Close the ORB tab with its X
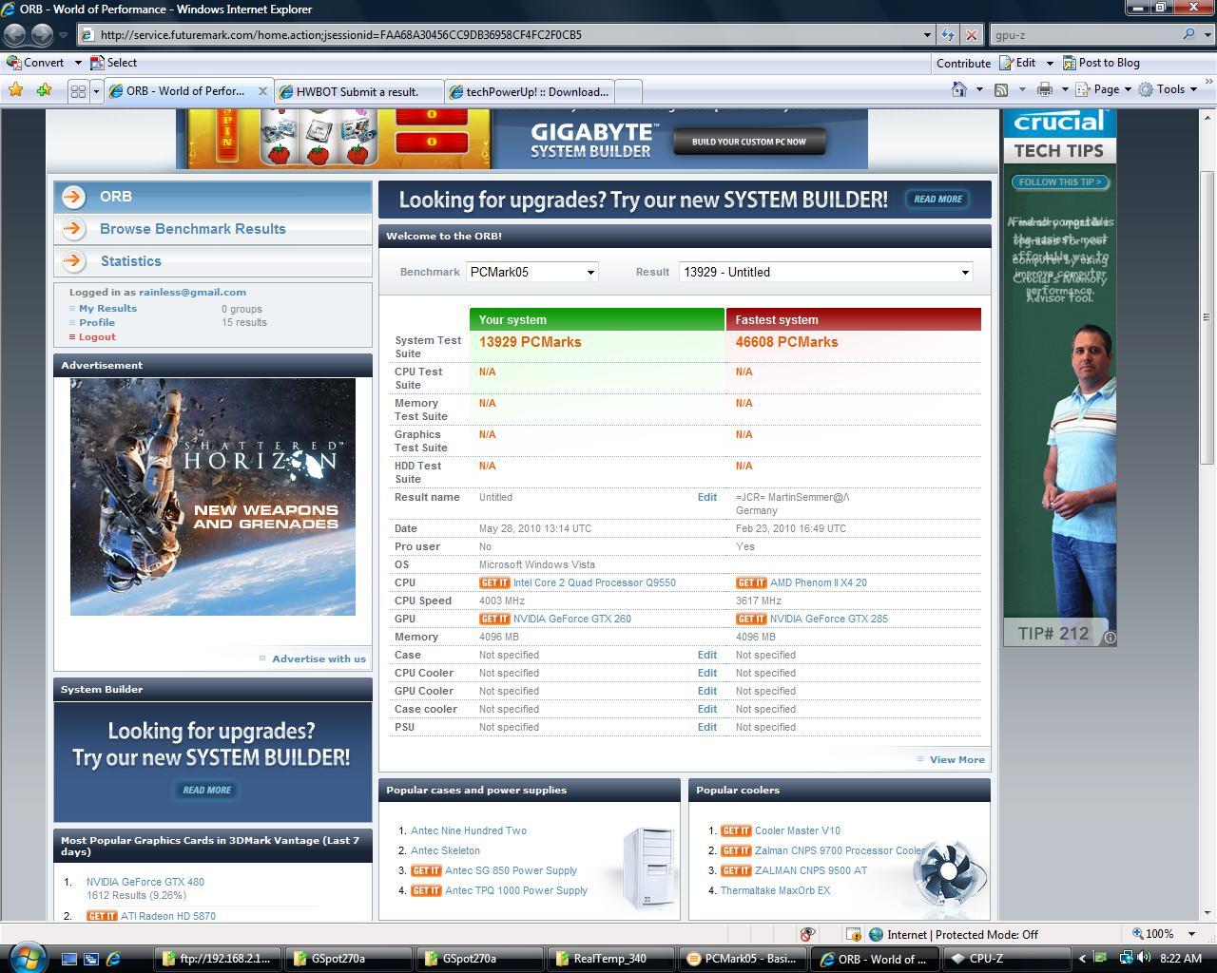 coord(263,91)
